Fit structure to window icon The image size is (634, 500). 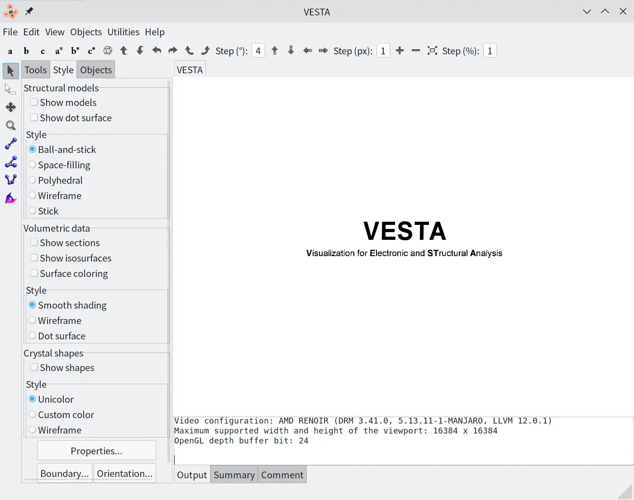tap(432, 51)
